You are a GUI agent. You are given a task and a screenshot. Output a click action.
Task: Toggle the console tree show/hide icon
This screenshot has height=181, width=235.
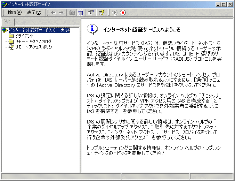(80, 13)
